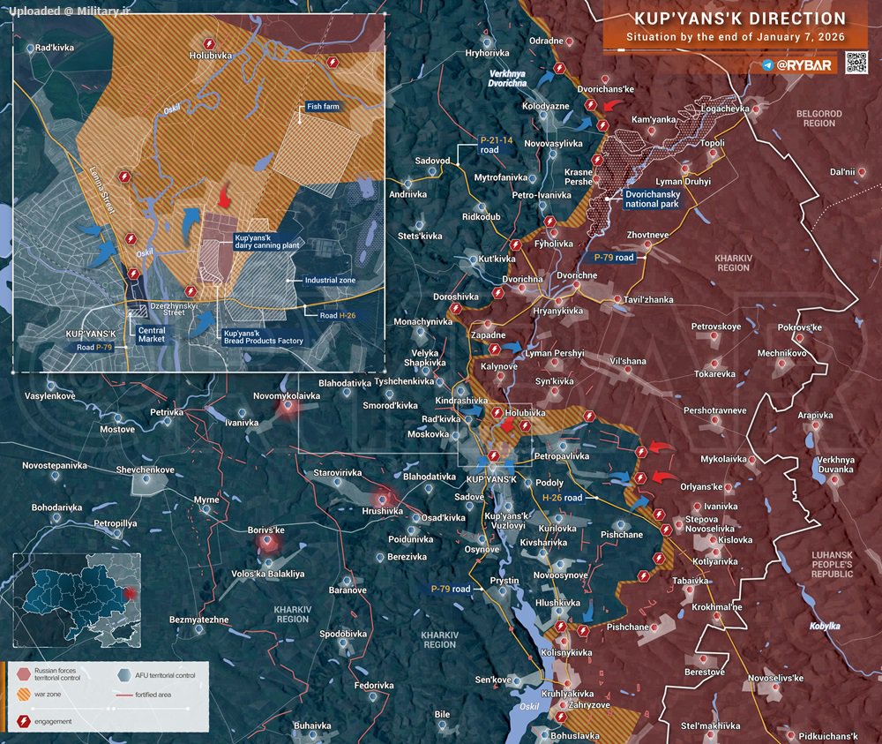Click the hatched Central Market area in inset

[x=138, y=311]
